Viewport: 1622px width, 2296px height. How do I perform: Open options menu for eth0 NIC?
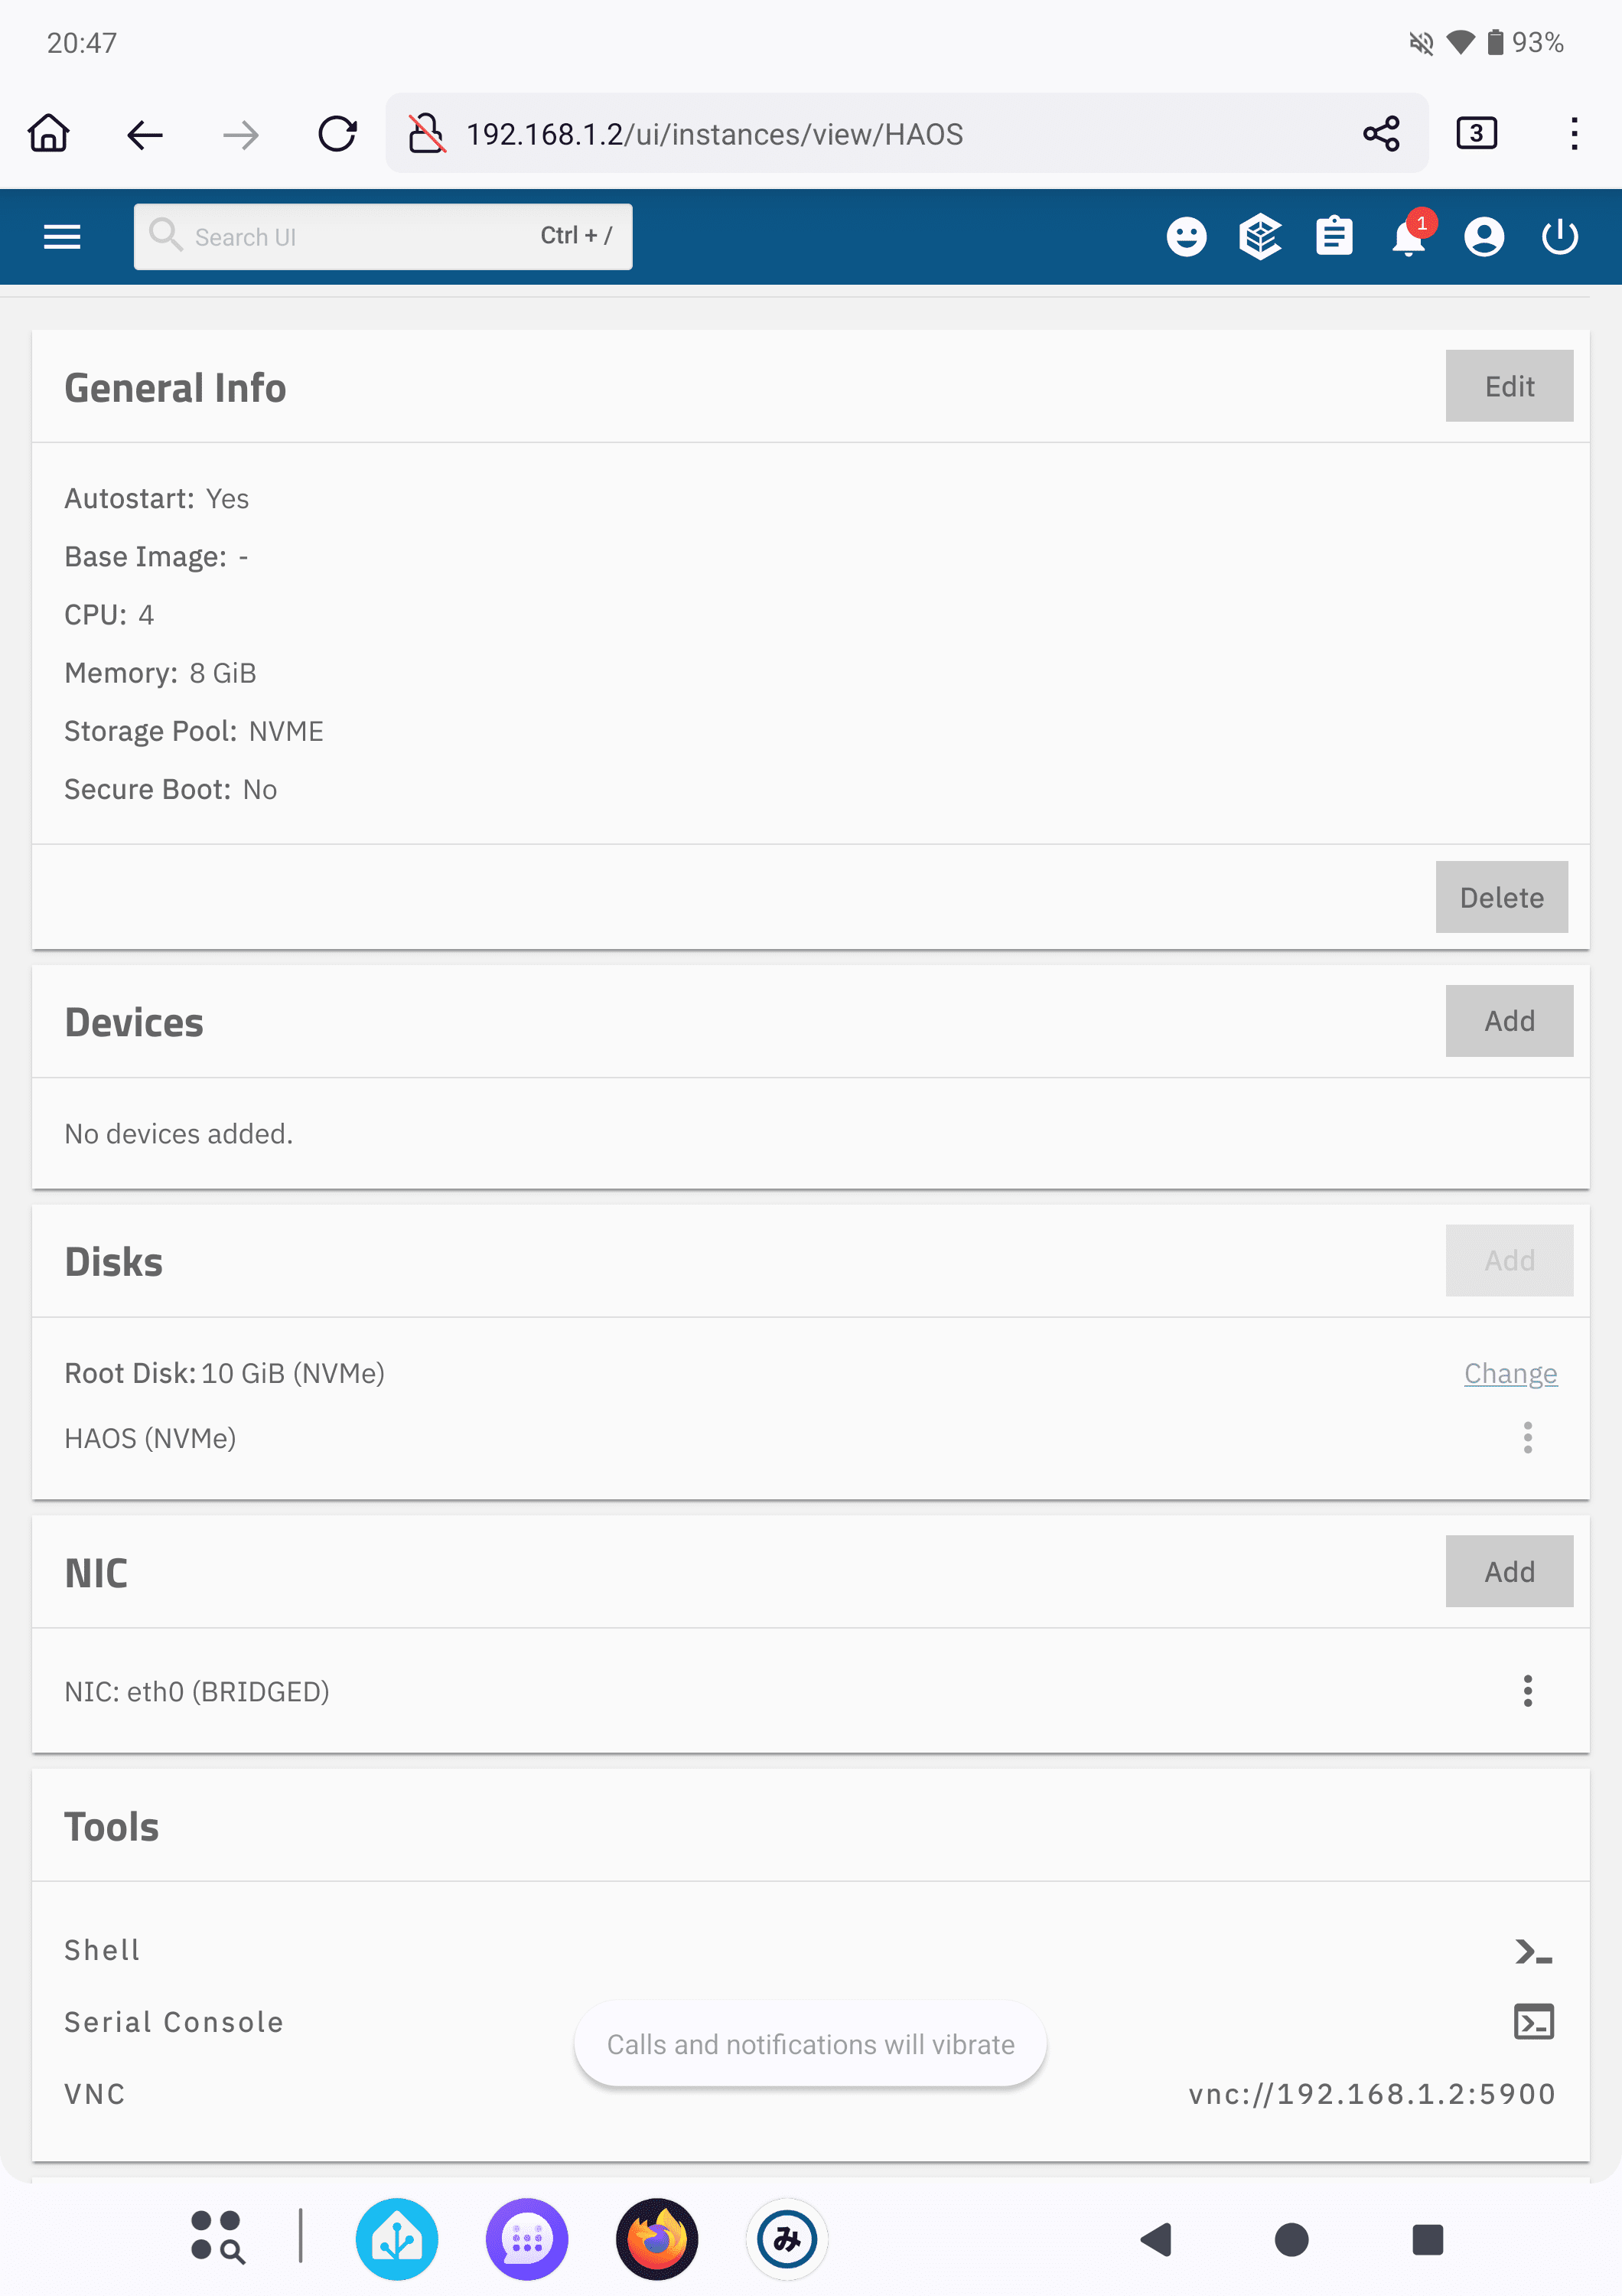tap(1527, 1691)
